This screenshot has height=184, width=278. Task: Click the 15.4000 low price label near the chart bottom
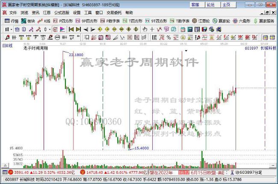pyautogui.click(x=142, y=148)
